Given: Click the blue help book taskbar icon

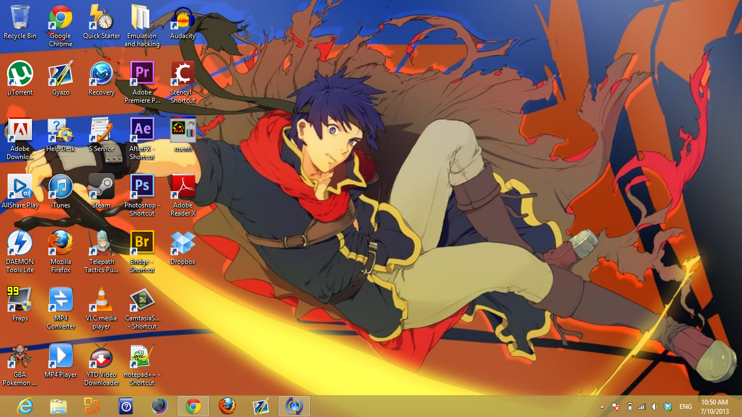Looking at the screenshot, I should click(x=126, y=406).
